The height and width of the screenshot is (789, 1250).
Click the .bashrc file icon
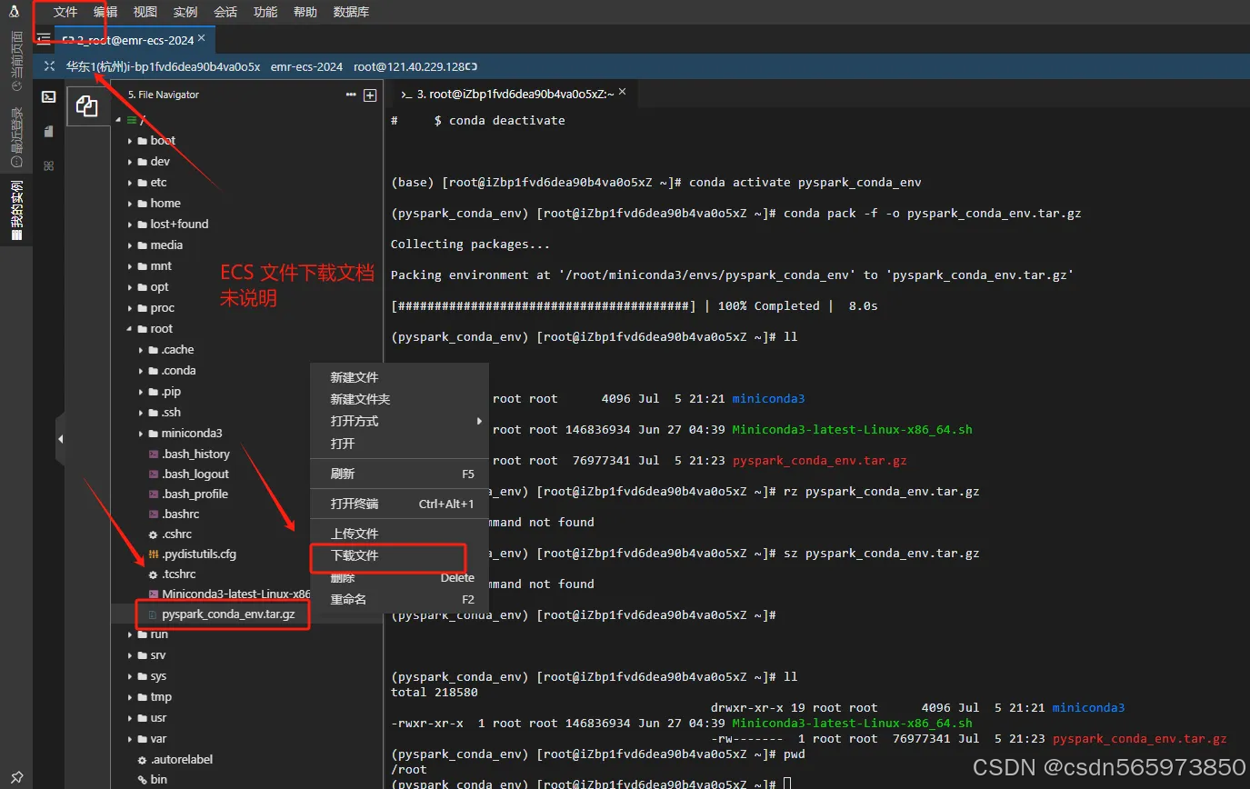point(154,514)
